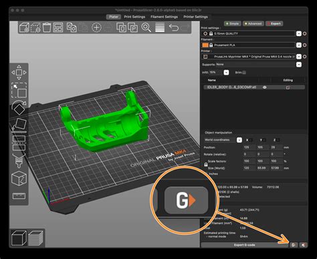Click the Scale factors X value field
This screenshot has height=259, width=317.
(249, 161)
